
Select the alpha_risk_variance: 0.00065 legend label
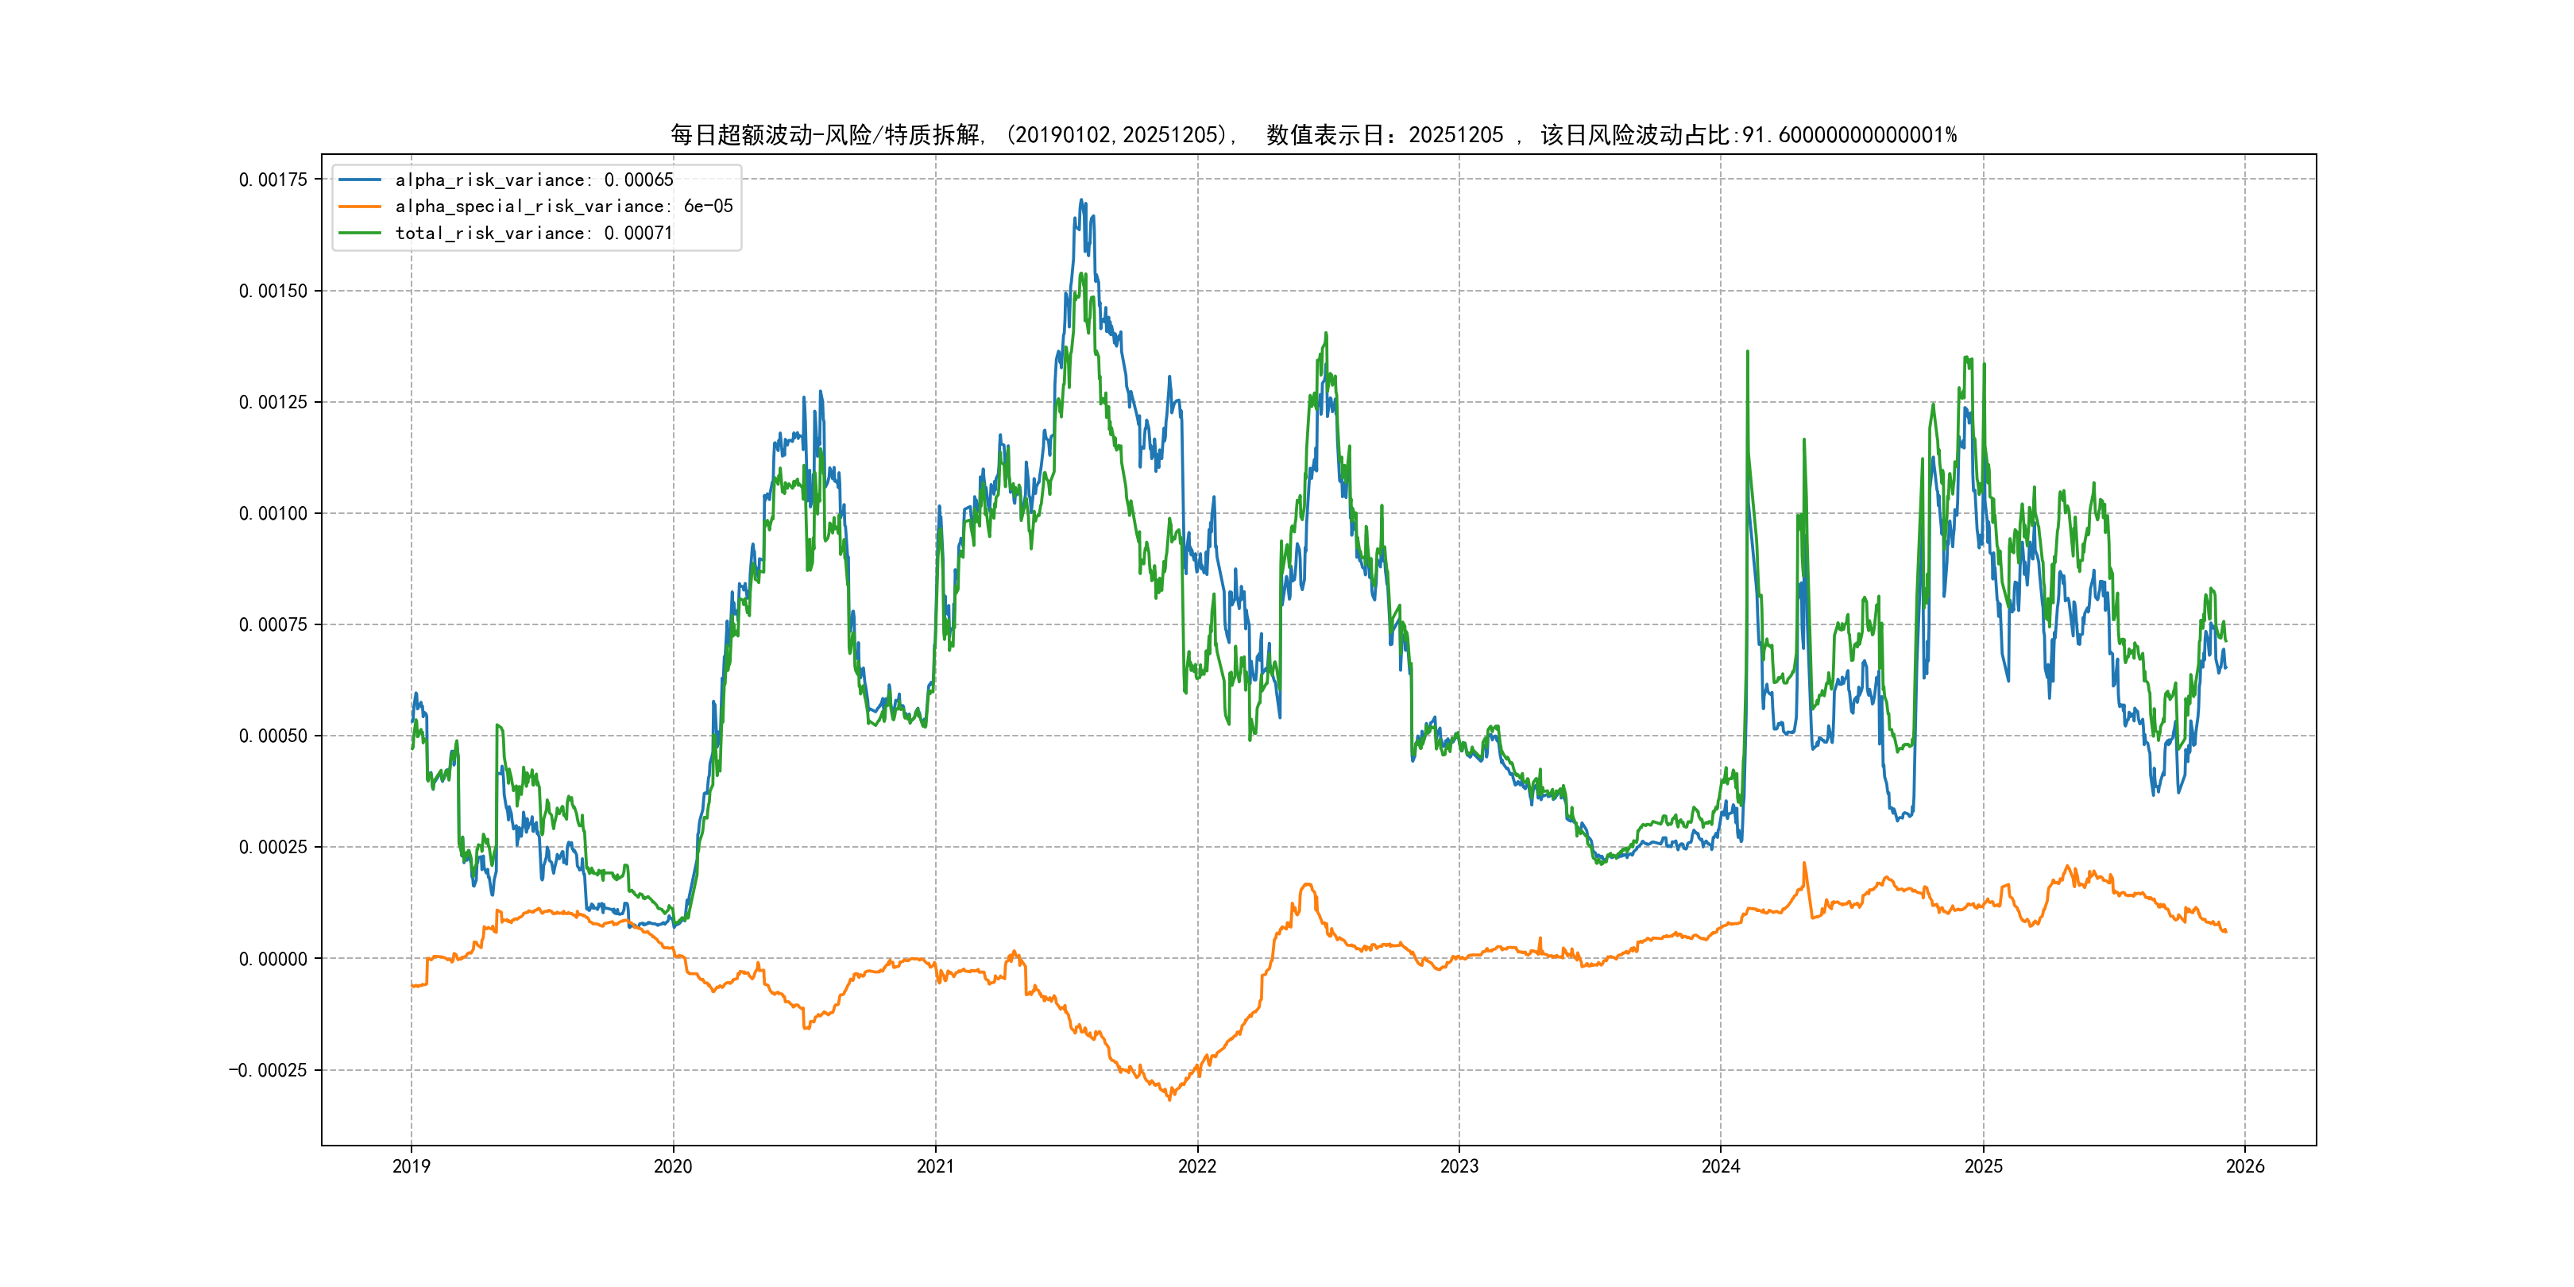[534, 180]
